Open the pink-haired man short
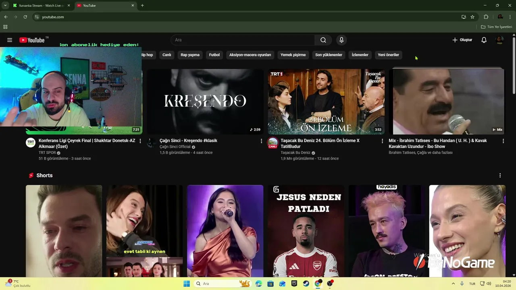Screen dimensions: 516x290 (387, 231)
